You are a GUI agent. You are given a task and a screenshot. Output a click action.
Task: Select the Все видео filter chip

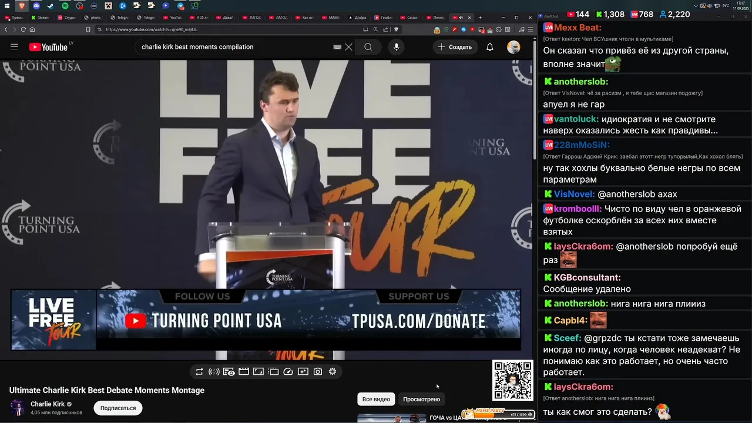[376, 399]
